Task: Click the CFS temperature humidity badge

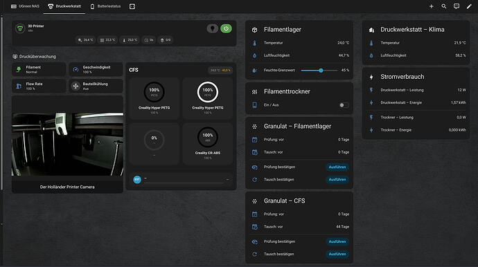Action: pos(220,71)
